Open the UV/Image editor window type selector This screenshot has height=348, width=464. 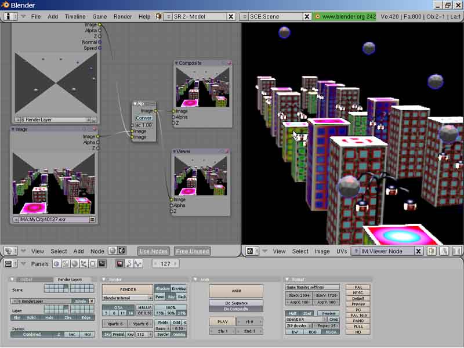tap(252, 251)
